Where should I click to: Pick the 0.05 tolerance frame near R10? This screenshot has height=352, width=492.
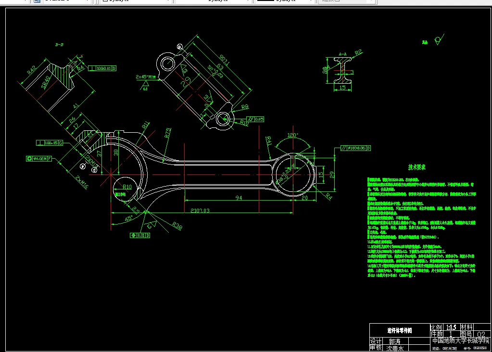point(255,119)
